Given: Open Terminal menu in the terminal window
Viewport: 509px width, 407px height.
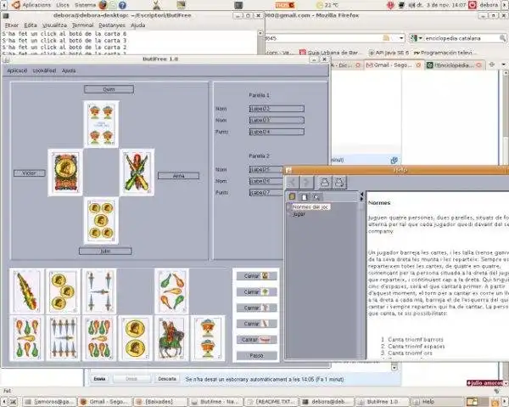Looking at the screenshot, I should [x=82, y=25].
